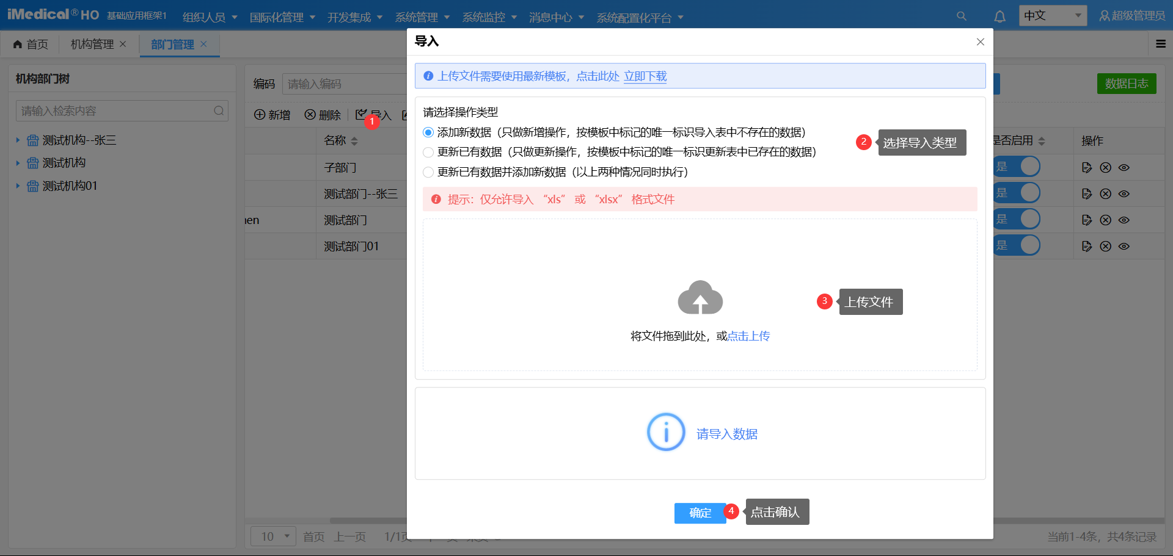
Task: Click the 删除 delete button
Action: click(x=323, y=115)
